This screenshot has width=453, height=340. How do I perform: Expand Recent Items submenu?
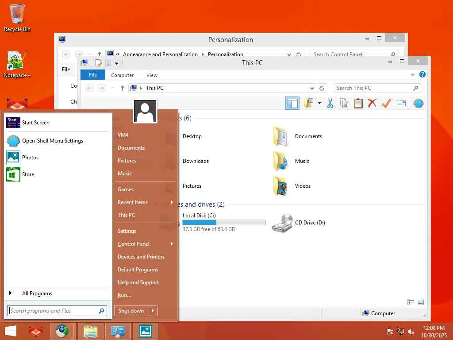click(145, 202)
